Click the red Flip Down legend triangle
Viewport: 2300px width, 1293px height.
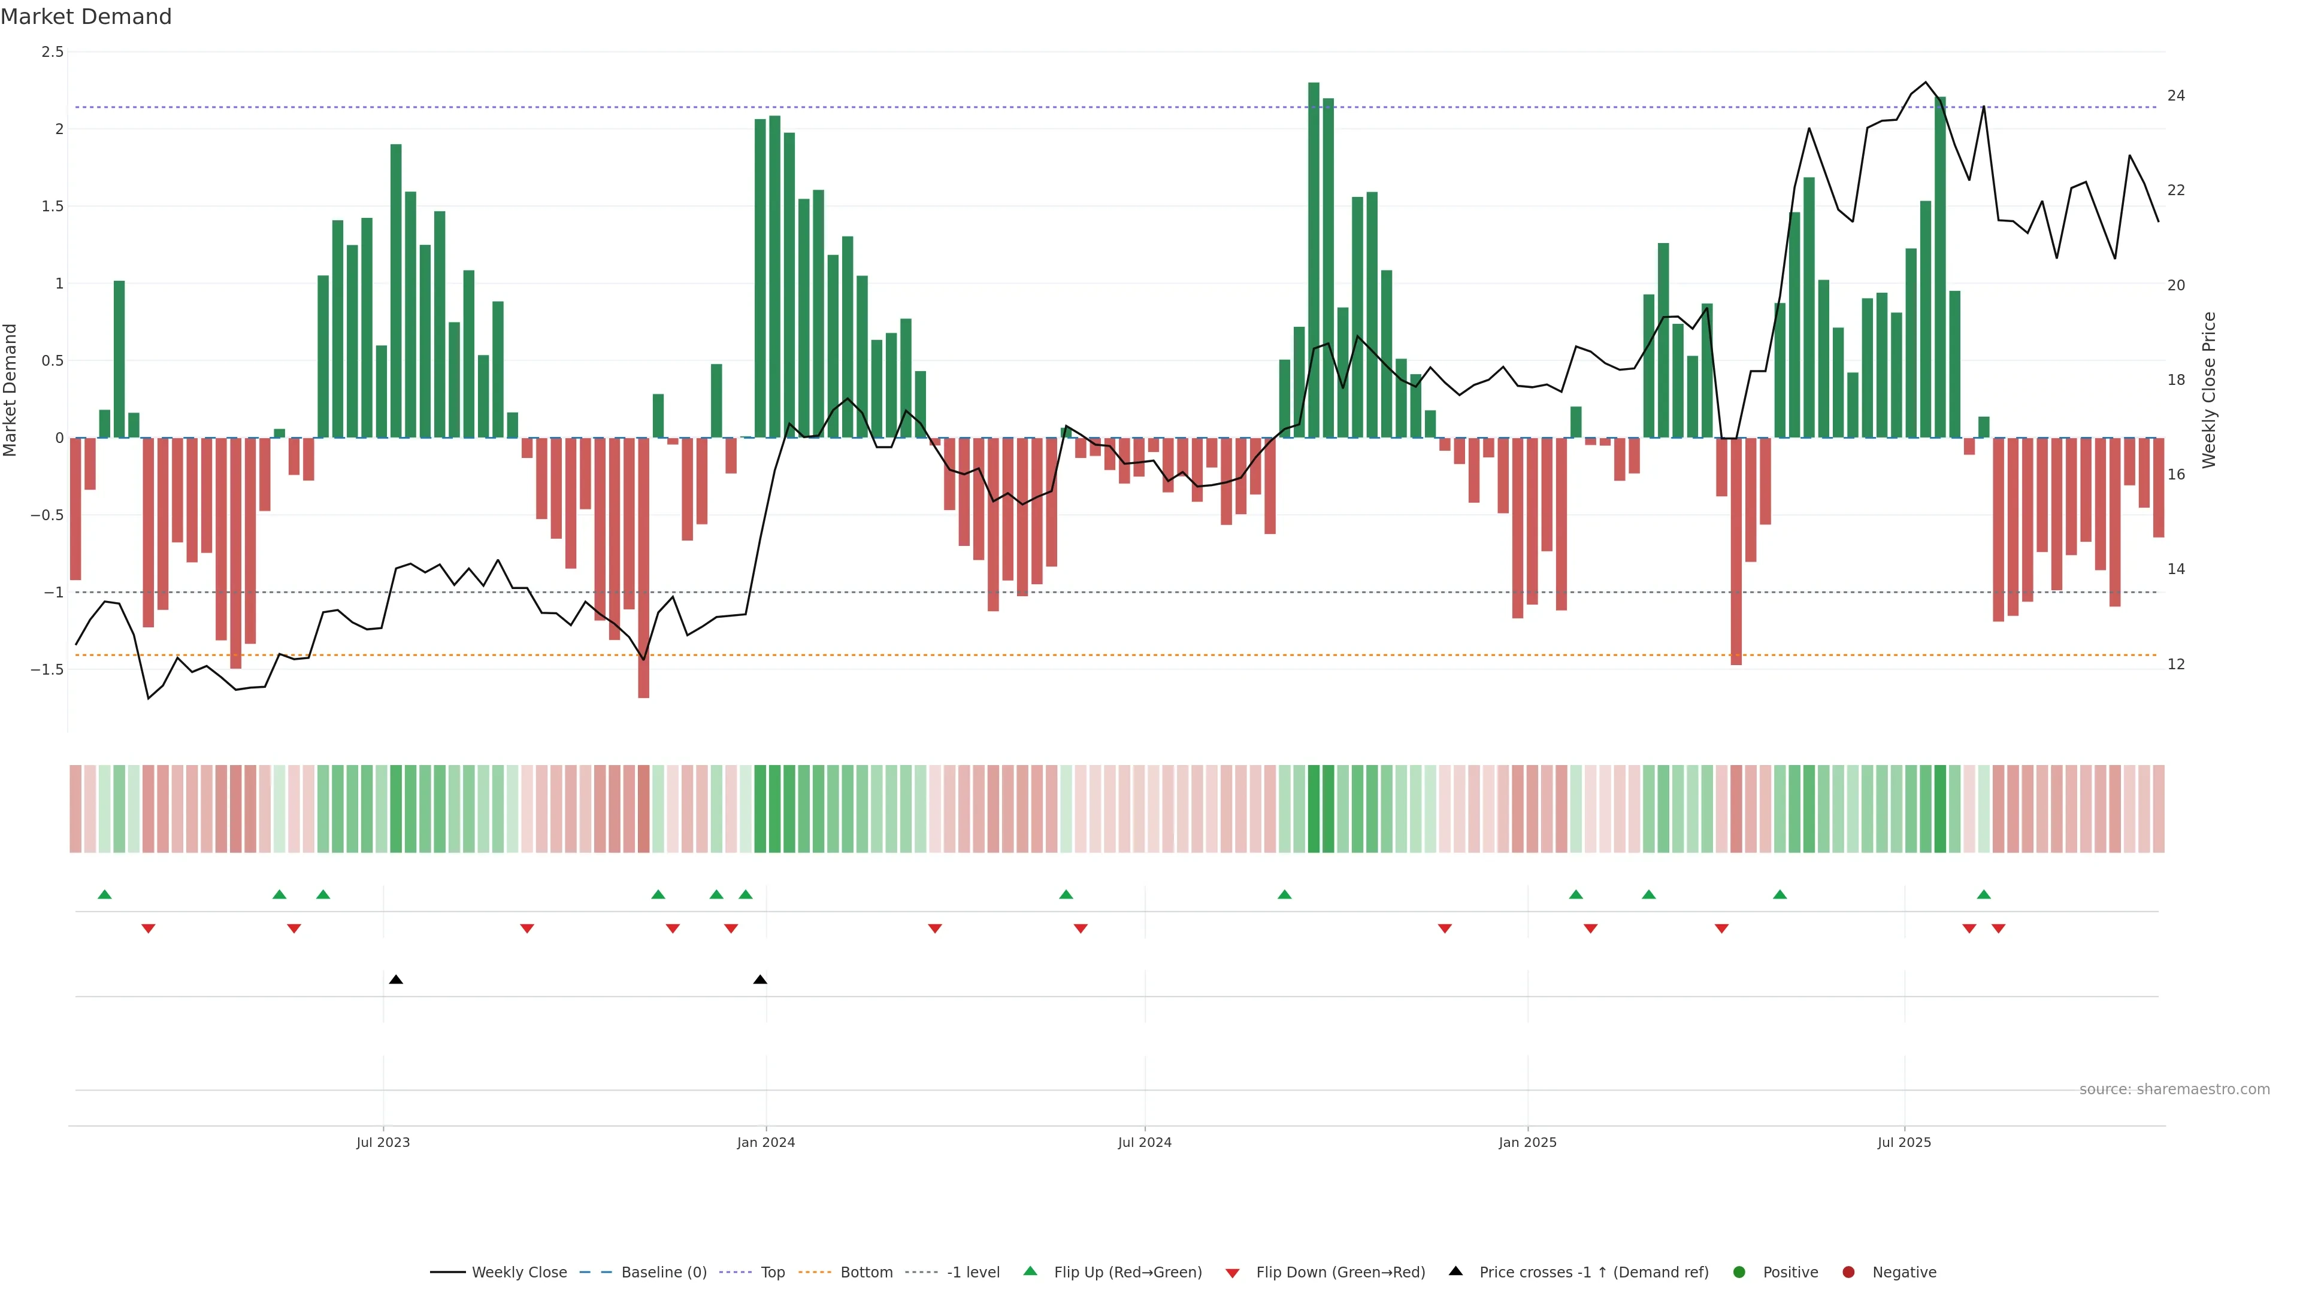point(1232,1273)
